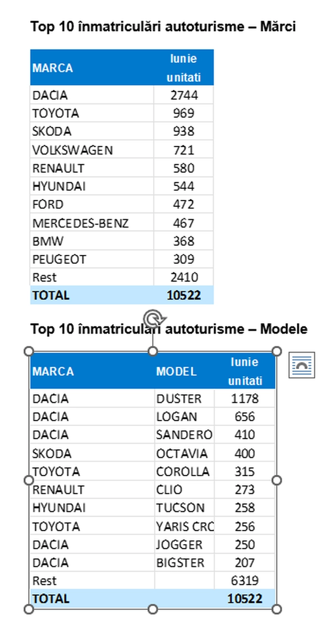Image resolution: width=334 pixels, height=623 pixels.
Task: Click the right-middle resize handle of the selected table
Action: tap(277, 480)
